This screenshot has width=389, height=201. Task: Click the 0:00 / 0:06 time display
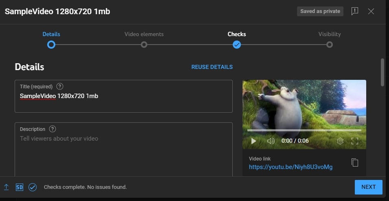(295, 141)
